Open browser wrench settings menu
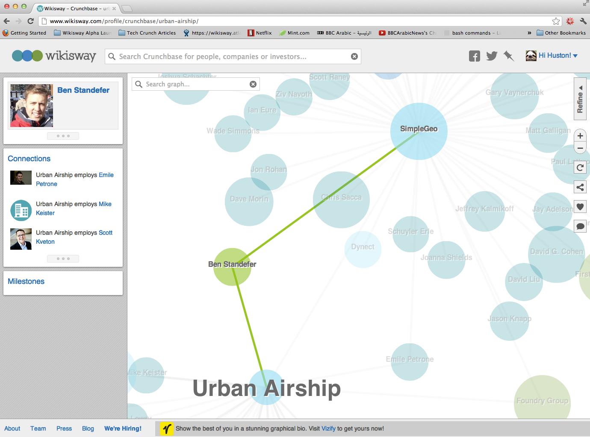 [583, 21]
